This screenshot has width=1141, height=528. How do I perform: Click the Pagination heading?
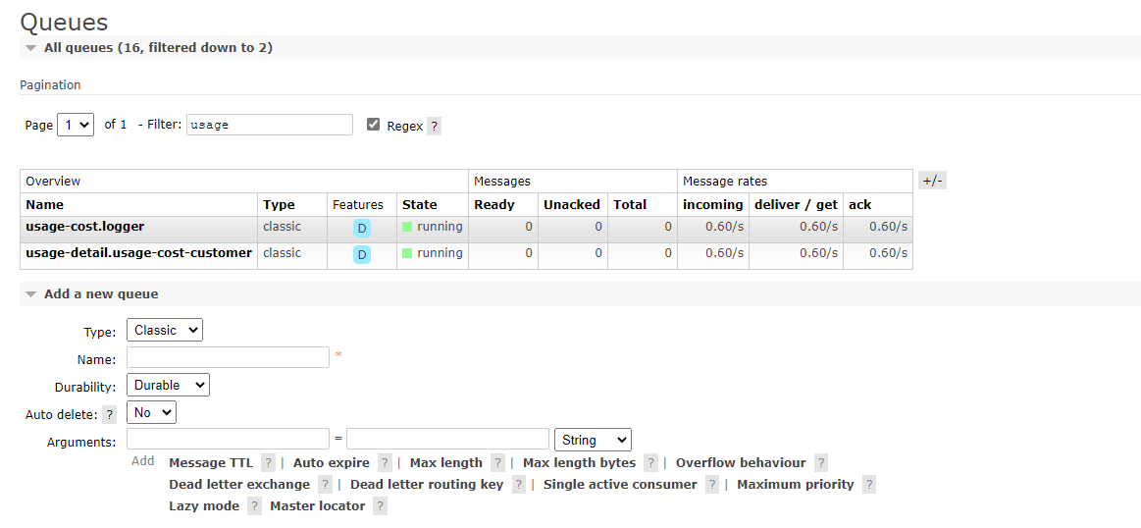pyautogui.click(x=50, y=85)
